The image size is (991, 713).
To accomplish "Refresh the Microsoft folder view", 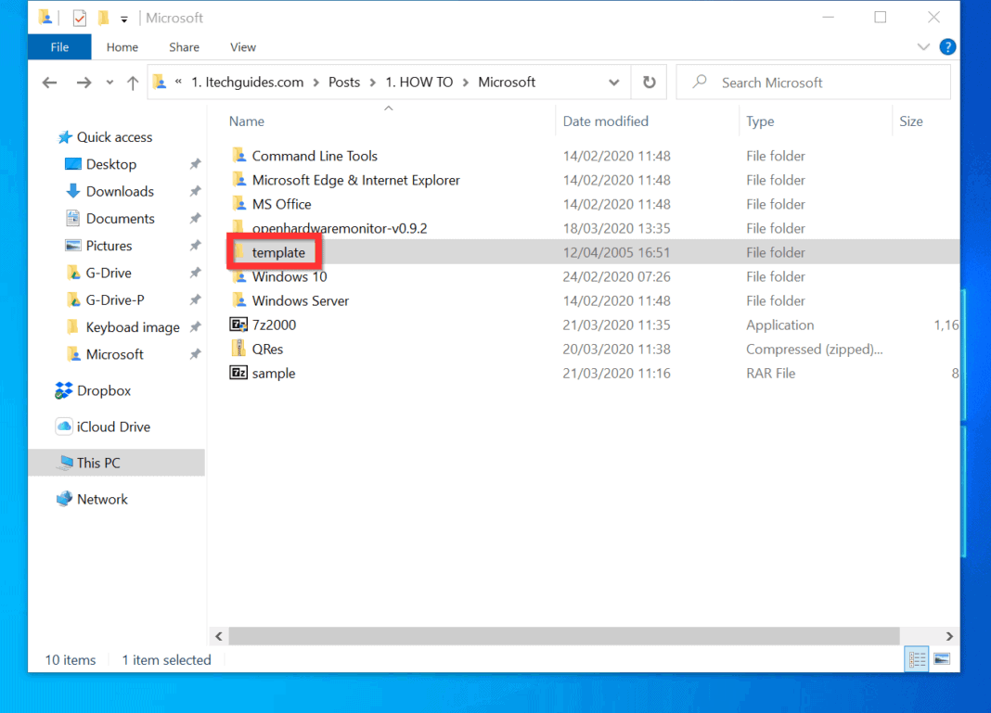I will 650,83.
